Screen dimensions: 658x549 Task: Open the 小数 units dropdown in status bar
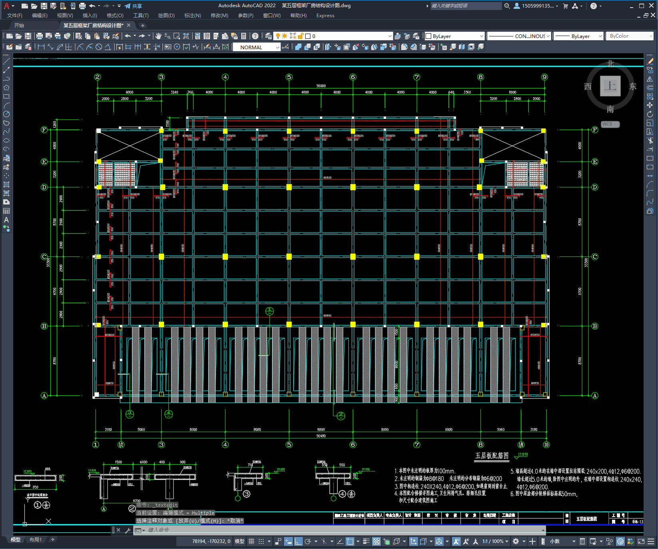coord(563,541)
